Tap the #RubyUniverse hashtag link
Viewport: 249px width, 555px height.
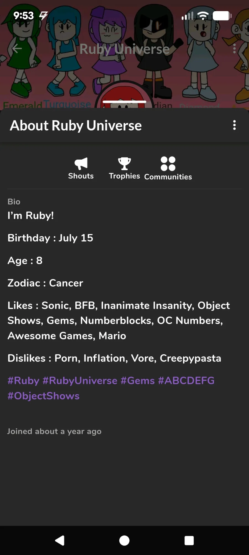[x=80, y=381]
